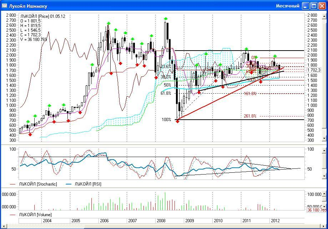Viewport: 328px width, 229px height.
Task: Click the green arrow above the 2008 peak
Action: click(x=166, y=19)
